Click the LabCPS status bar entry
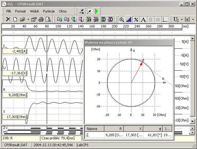This screenshot has height=149, width=197. (x=83, y=145)
